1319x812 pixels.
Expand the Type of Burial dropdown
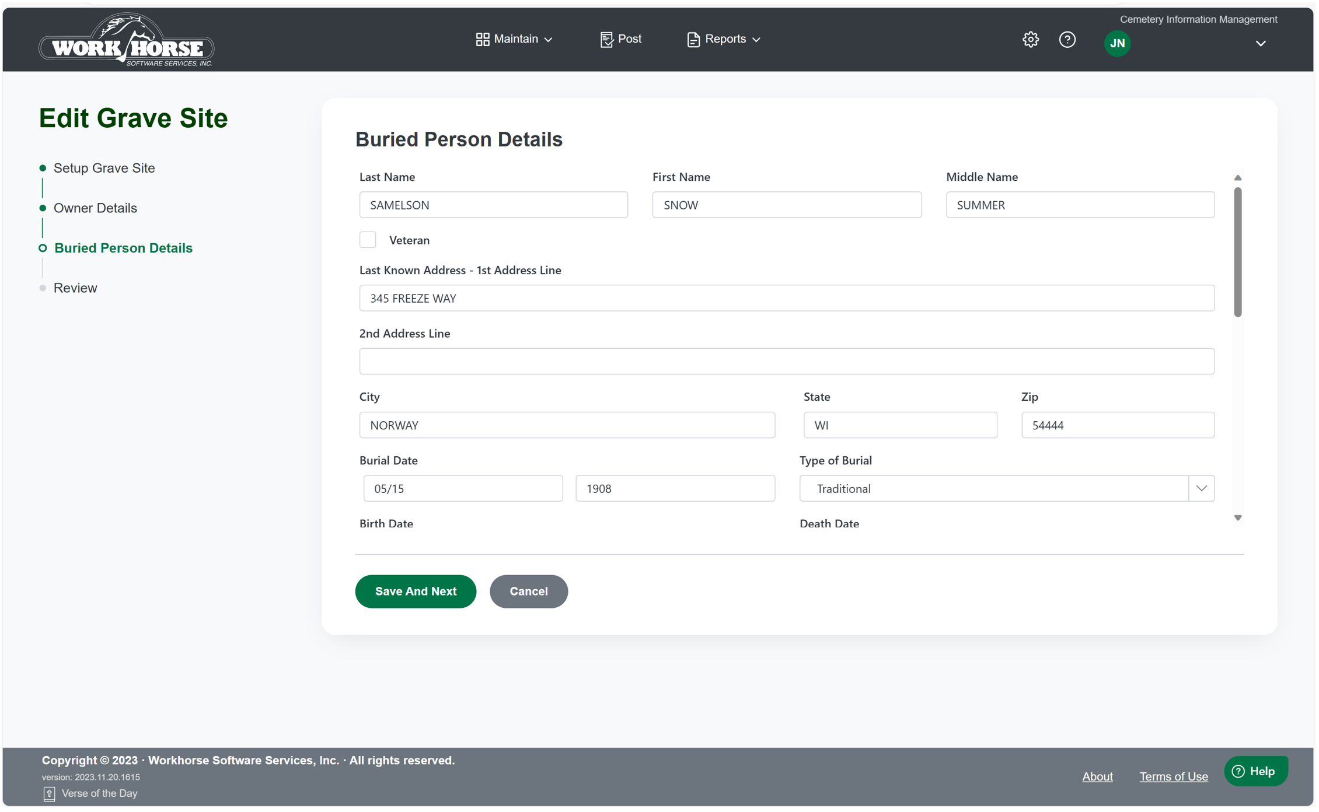click(x=1201, y=488)
